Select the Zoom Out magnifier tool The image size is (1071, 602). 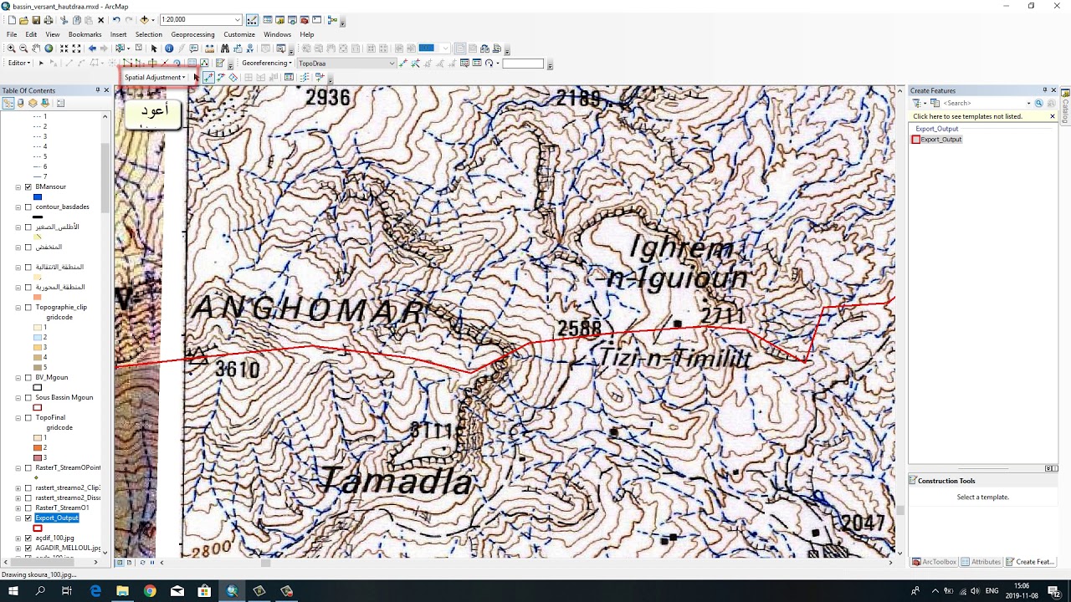click(x=23, y=48)
